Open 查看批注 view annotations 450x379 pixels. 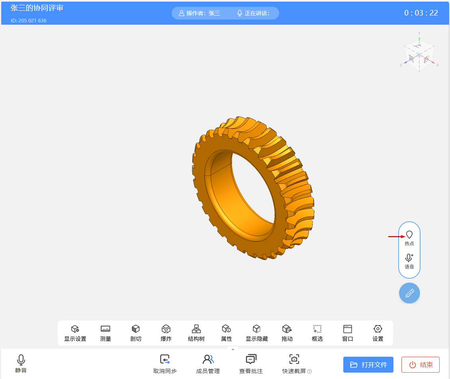pyautogui.click(x=251, y=363)
